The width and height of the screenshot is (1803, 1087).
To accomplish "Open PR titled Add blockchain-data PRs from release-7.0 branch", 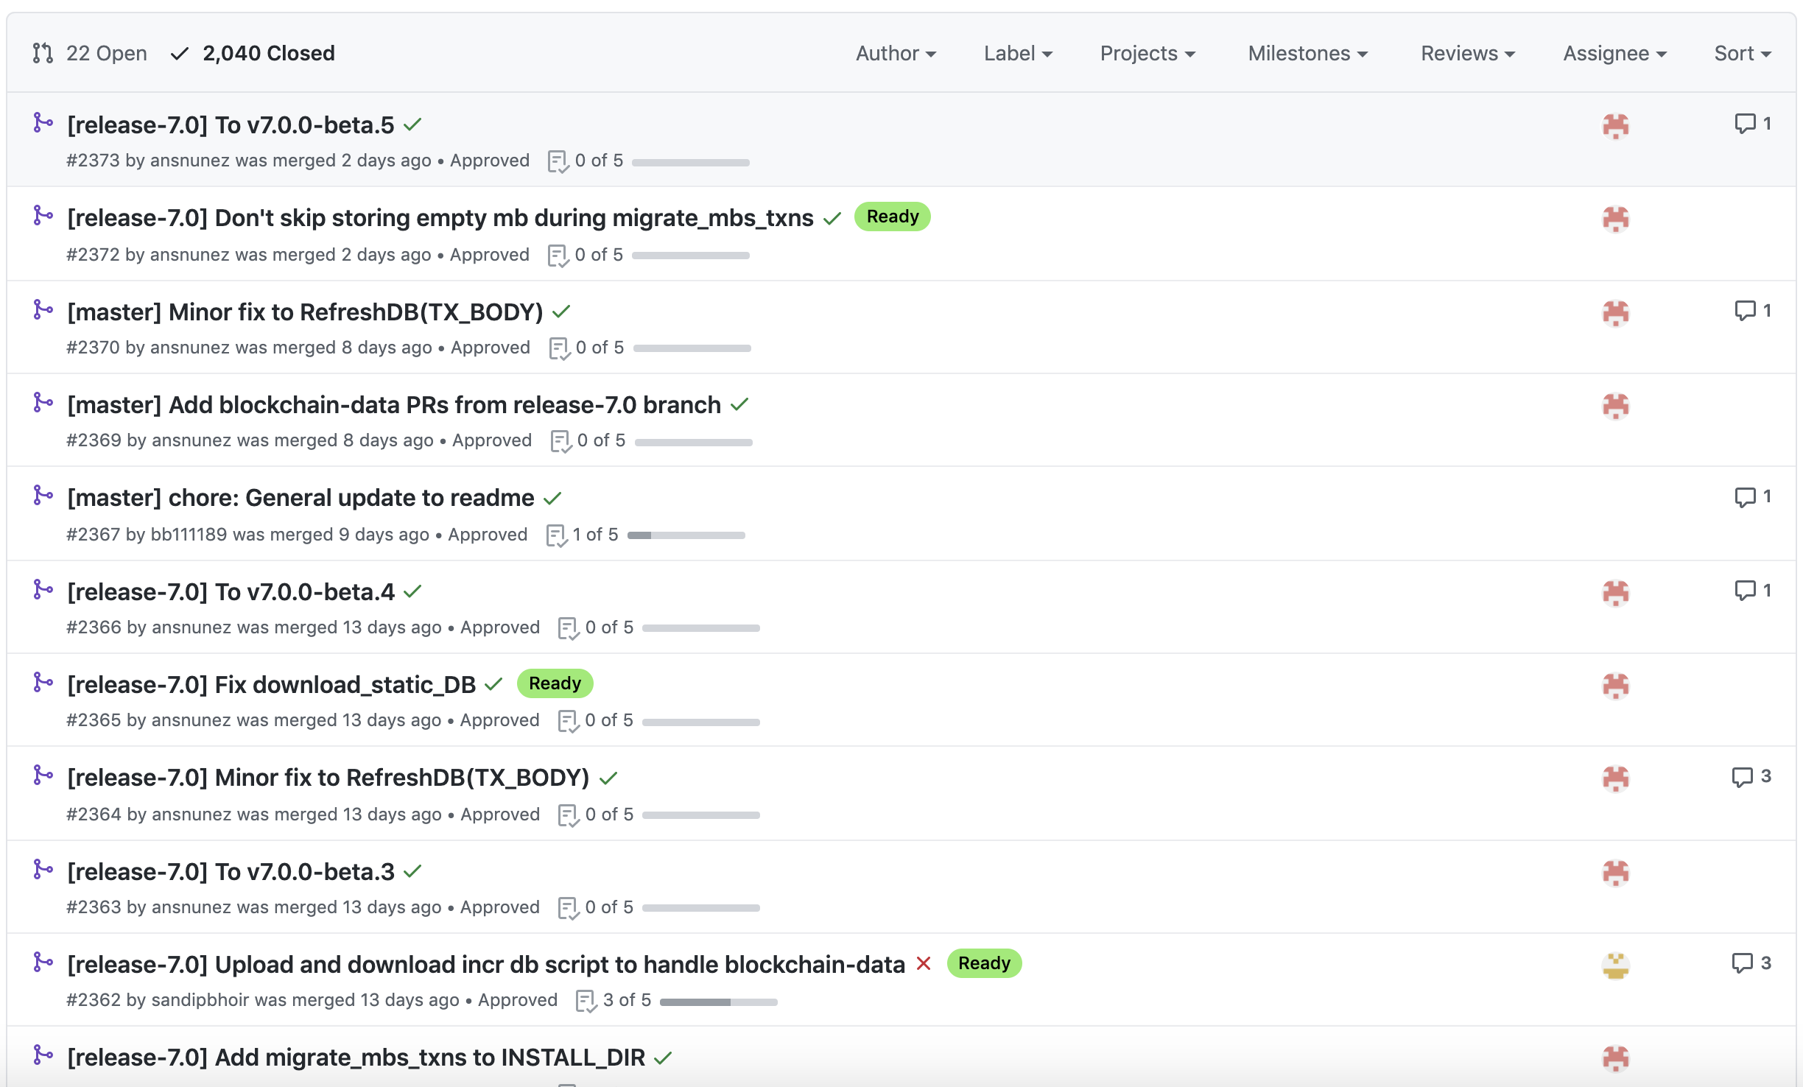I will coord(393,405).
